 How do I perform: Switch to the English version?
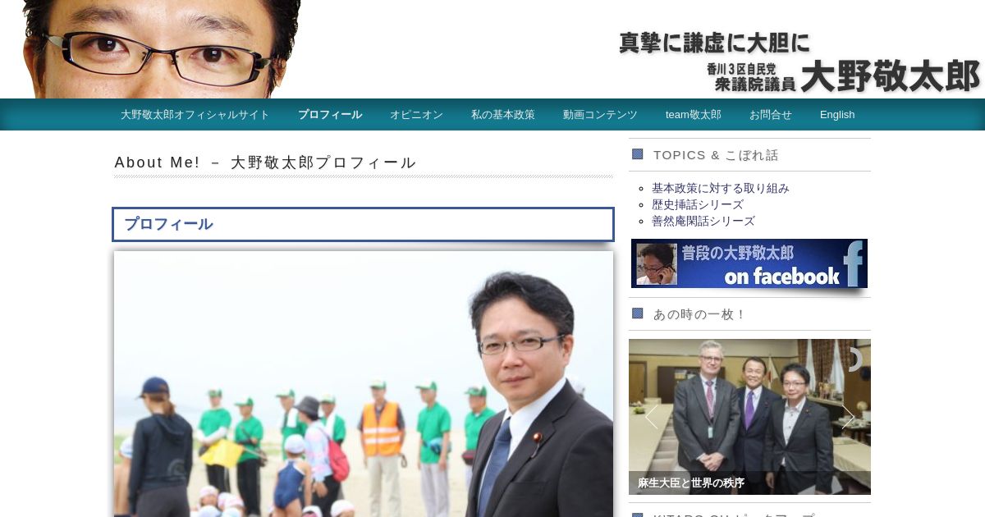[x=837, y=115]
